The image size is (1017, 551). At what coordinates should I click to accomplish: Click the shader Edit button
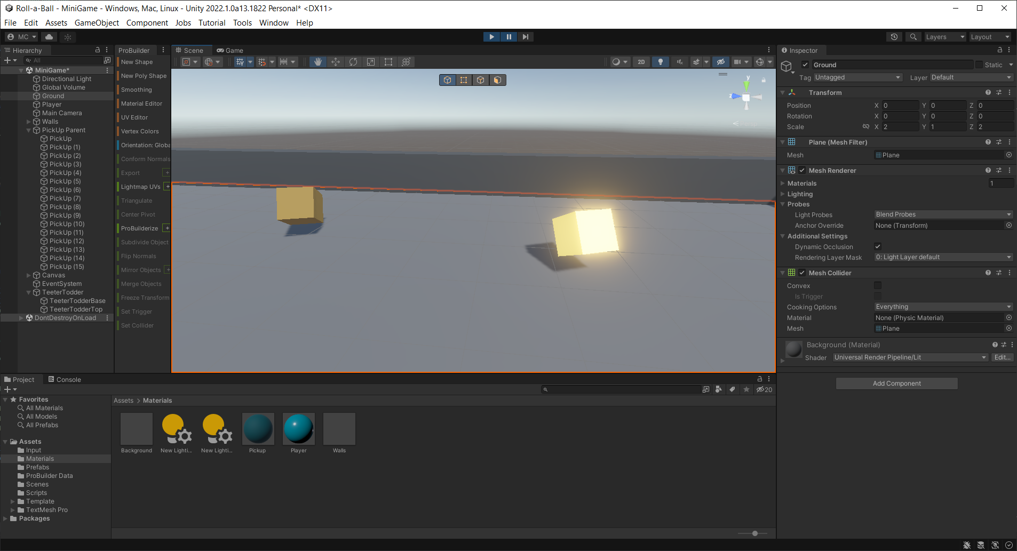tap(1002, 357)
